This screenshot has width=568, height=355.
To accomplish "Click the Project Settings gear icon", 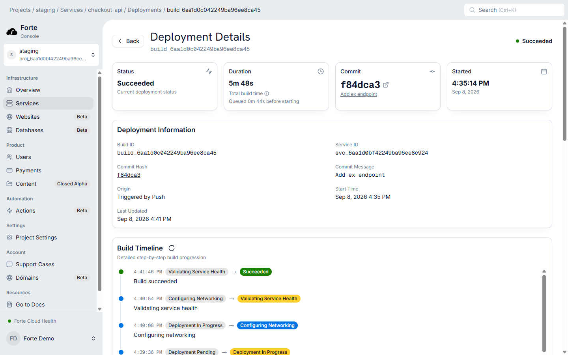I will tap(9, 237).
